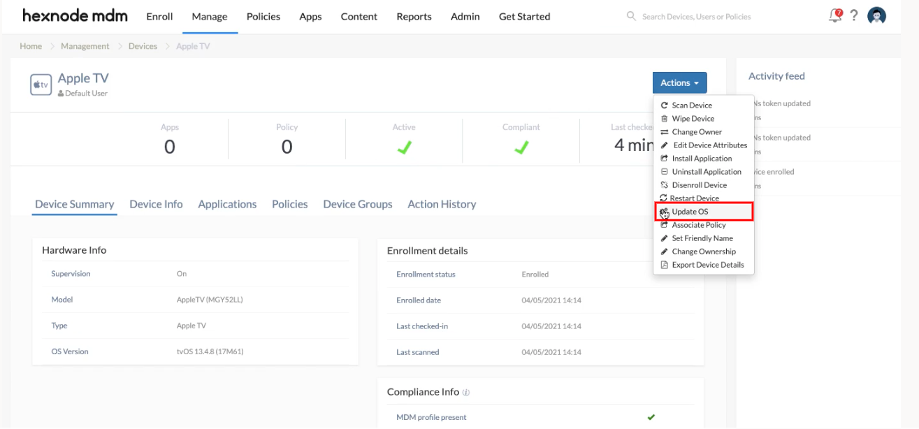Switch to the Device Groups tab
The height and width of the screenshot is (429, 919).
358,204
